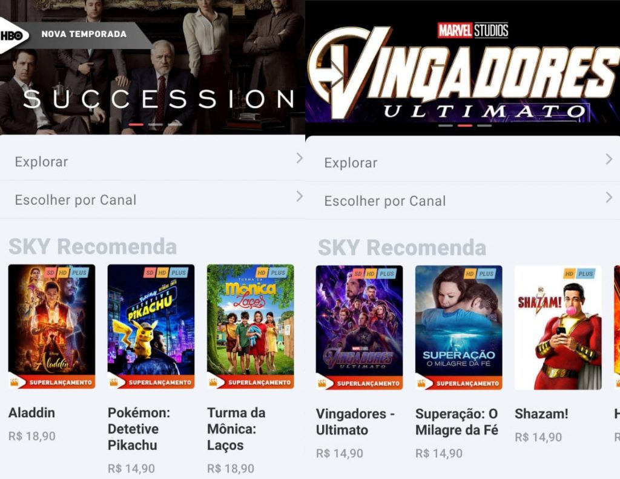Click the Marvel Studios logo on Vingadores banner
The width and height of the screenshot is (620, 479).
[x=473, y=30]
